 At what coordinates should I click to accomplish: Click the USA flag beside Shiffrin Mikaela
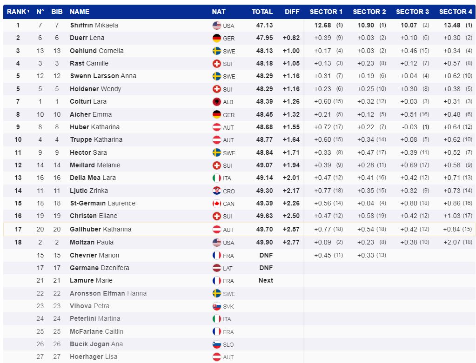click(216, 26)
